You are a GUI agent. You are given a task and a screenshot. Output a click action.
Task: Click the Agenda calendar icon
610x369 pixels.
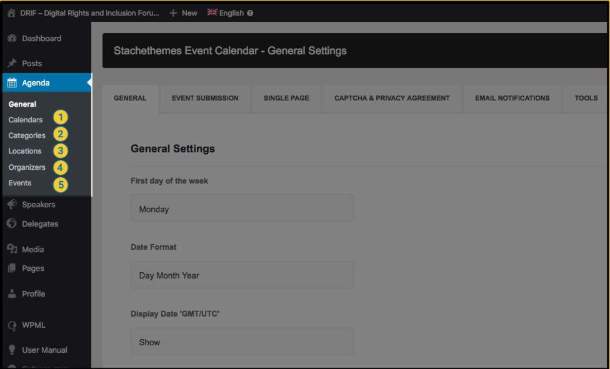[12, 83]
